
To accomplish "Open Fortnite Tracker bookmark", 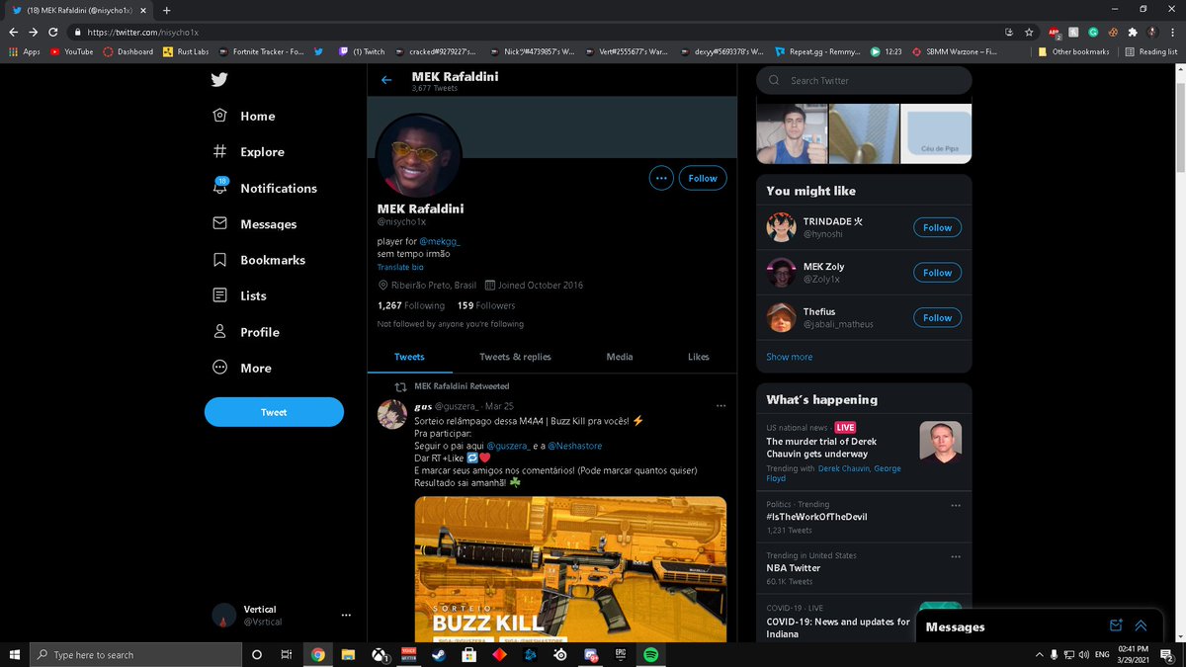I will click(x=262, y=51).
